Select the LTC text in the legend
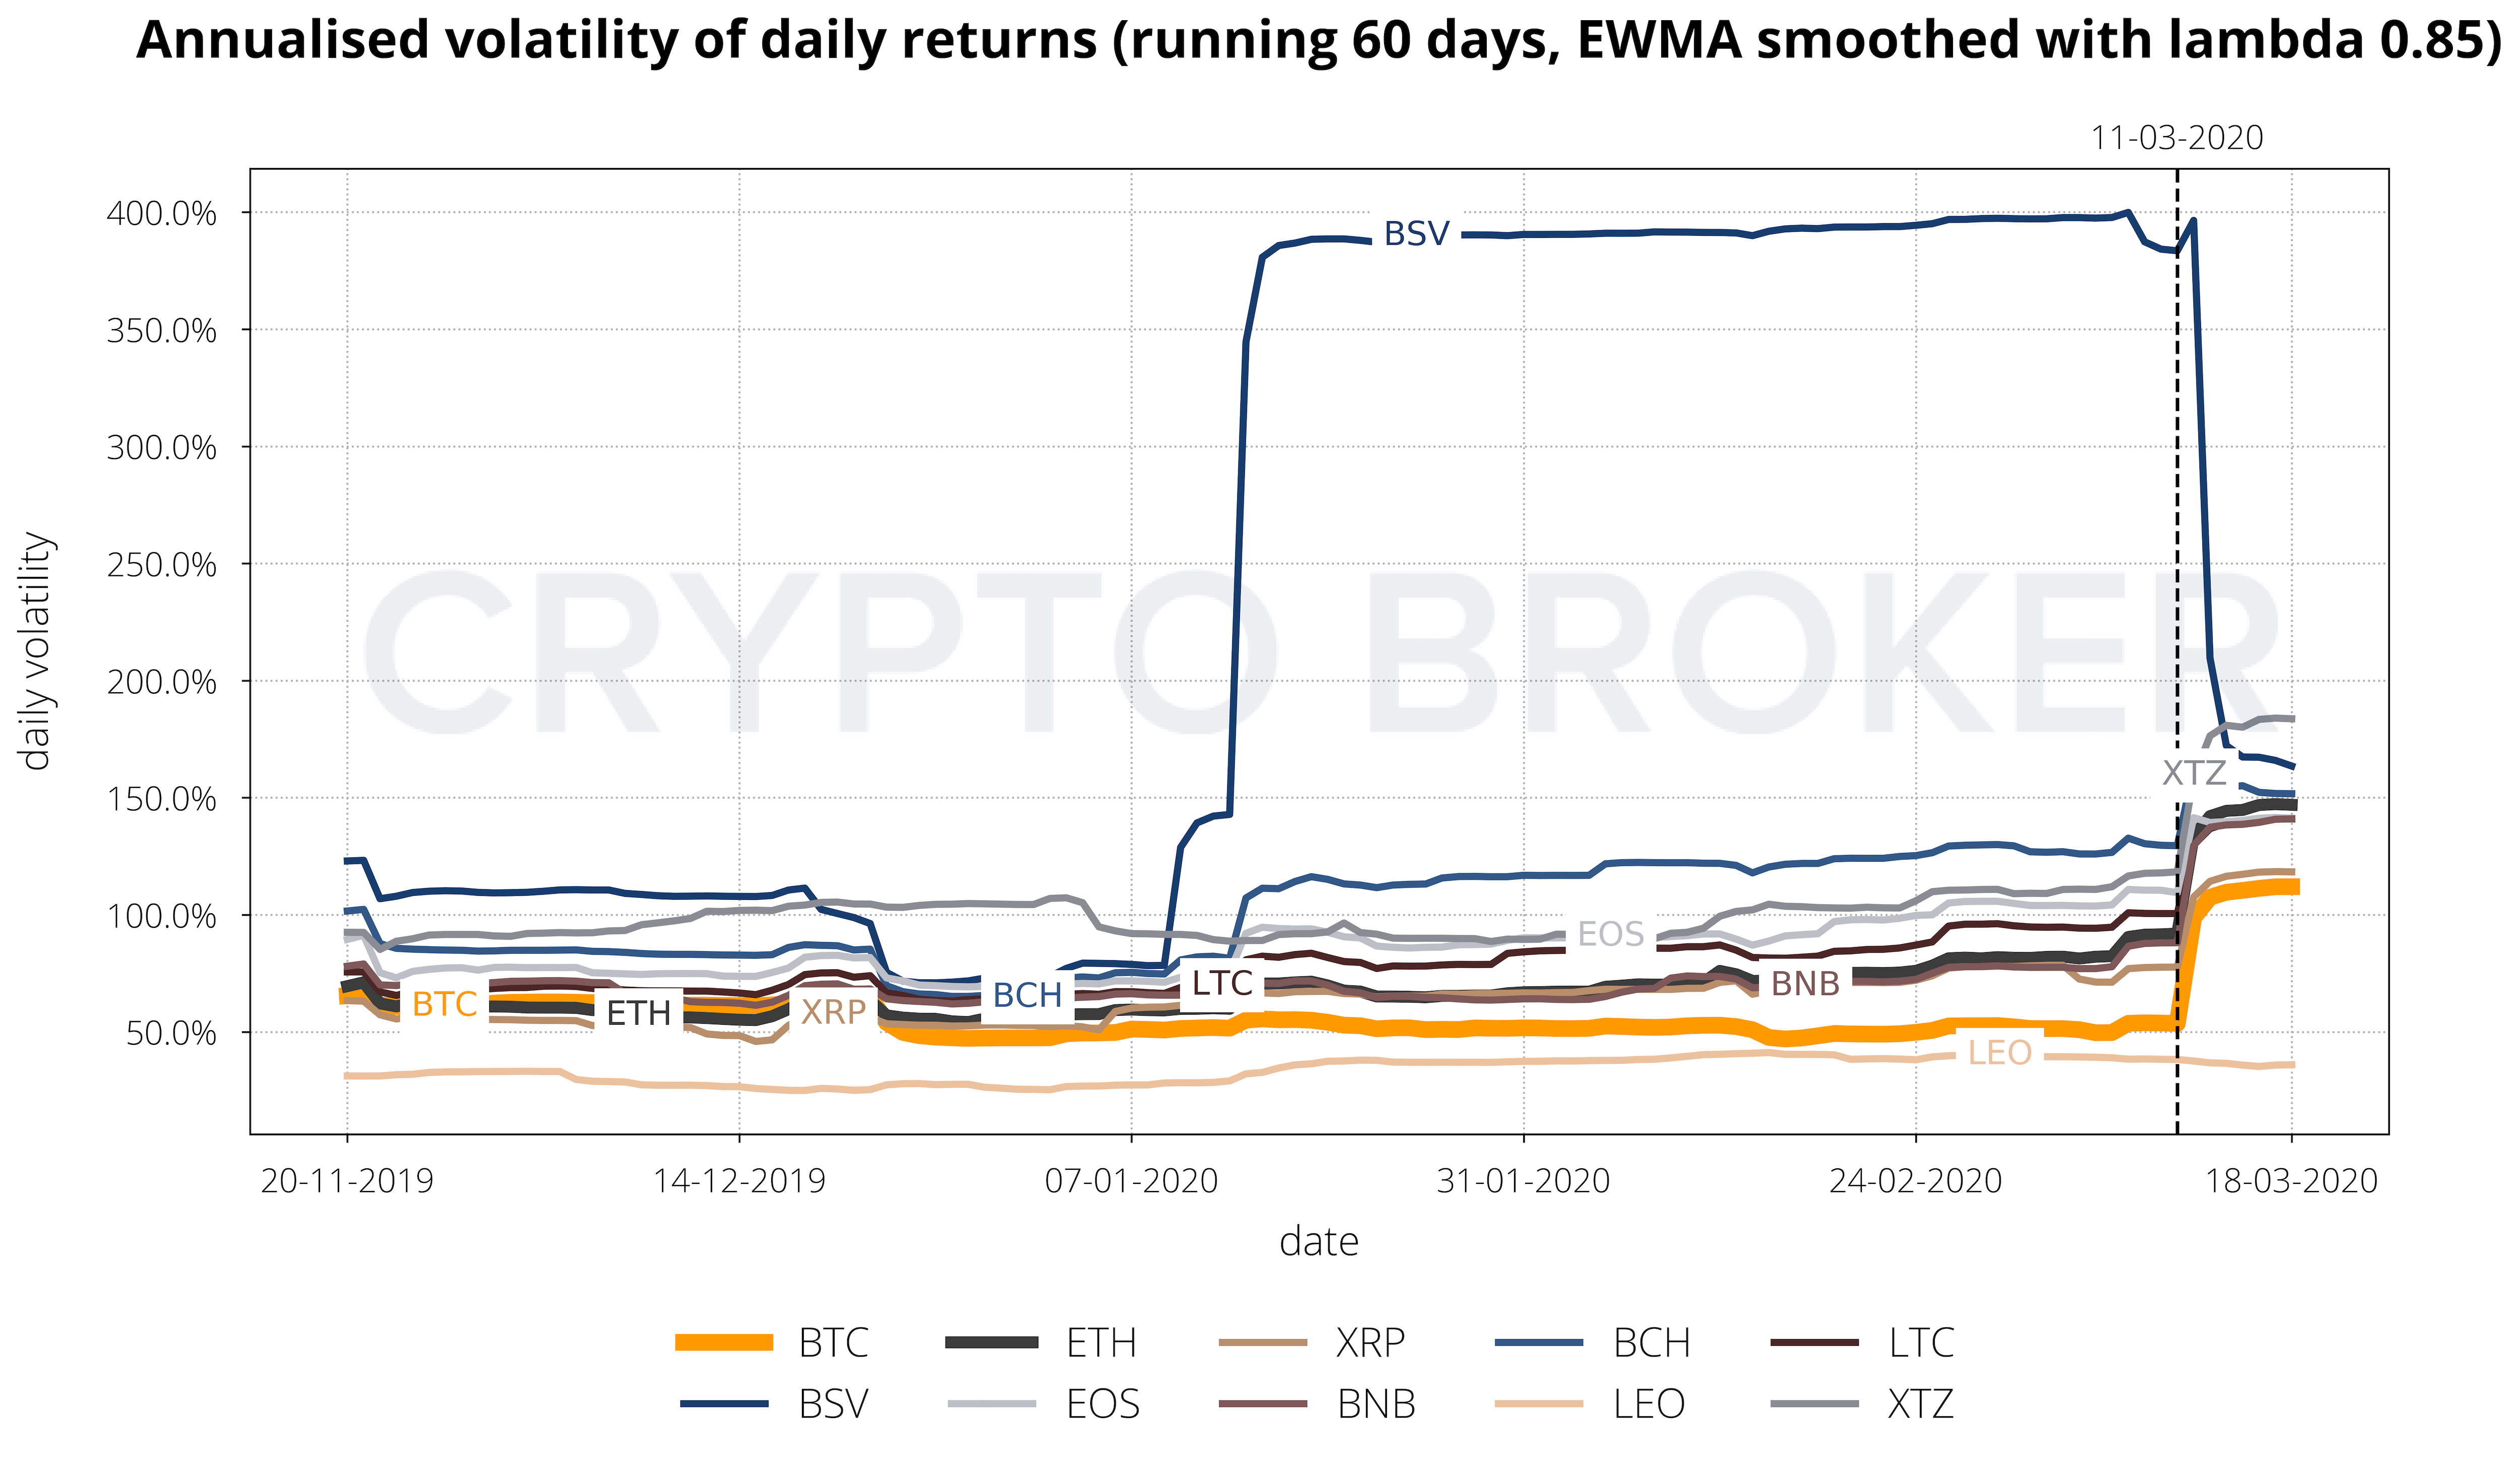Image resolution: width=2520 pixels, height=1461 pixels. [1921, 1343]
